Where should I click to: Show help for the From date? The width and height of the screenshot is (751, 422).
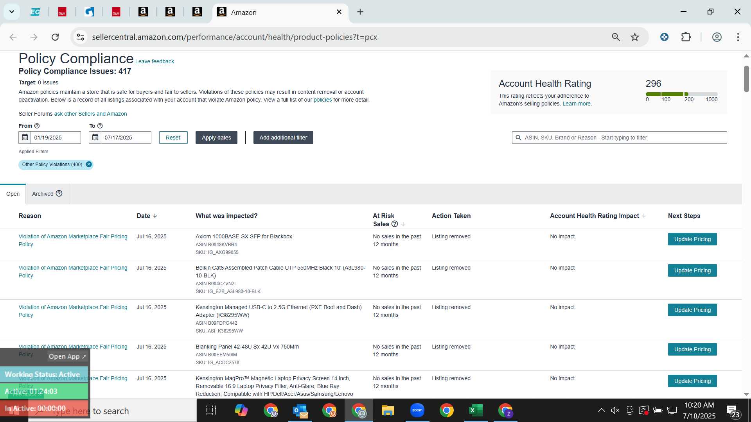point(37,126)
